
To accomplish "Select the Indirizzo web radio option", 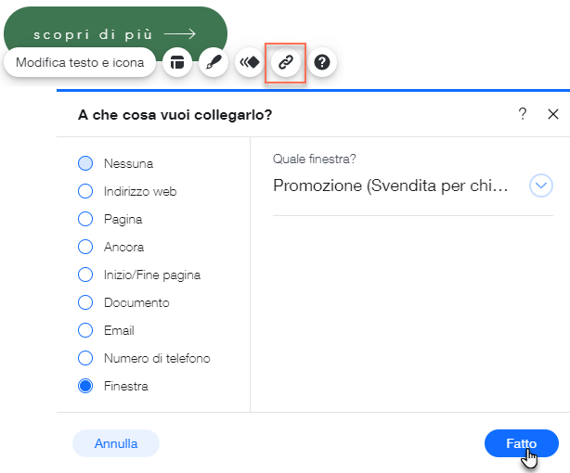I will click(x=85, y=191).
